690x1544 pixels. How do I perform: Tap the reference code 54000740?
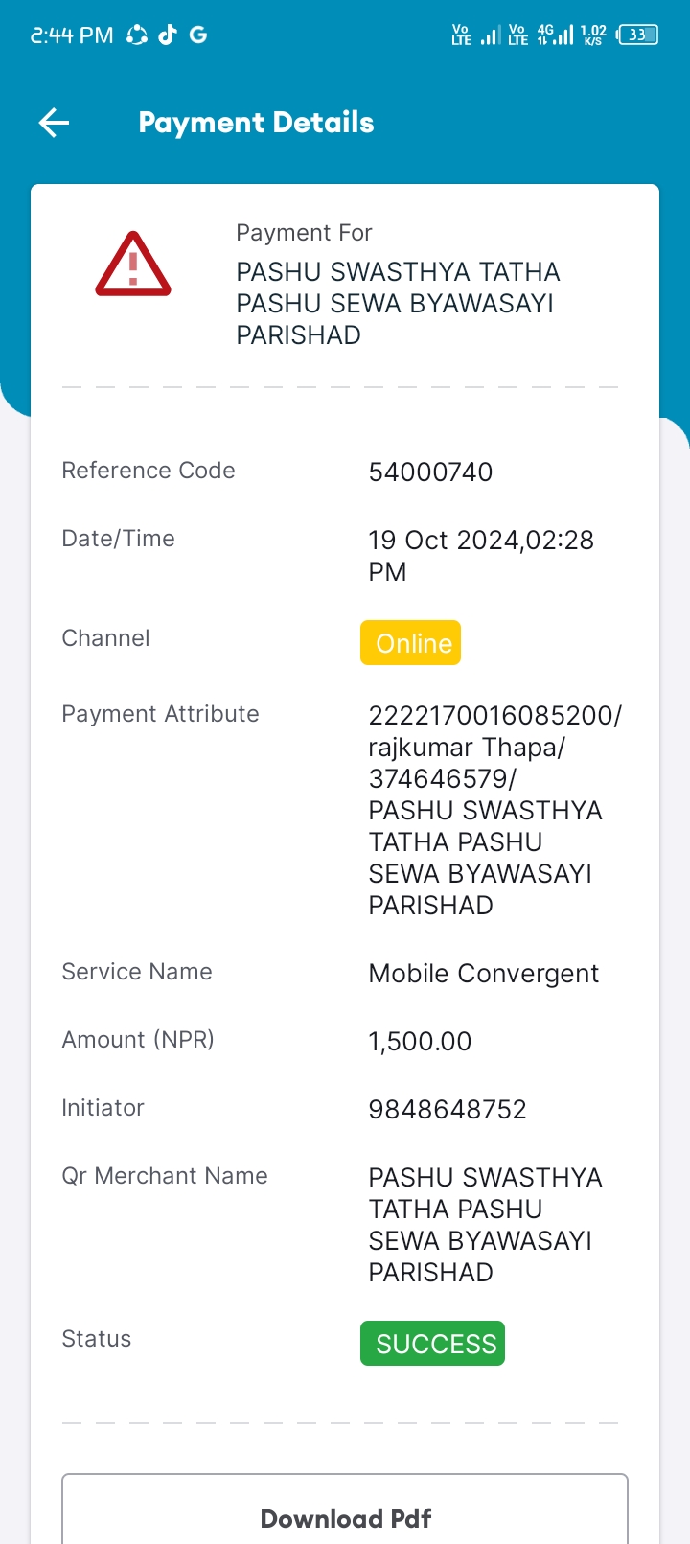click(430, 472)
